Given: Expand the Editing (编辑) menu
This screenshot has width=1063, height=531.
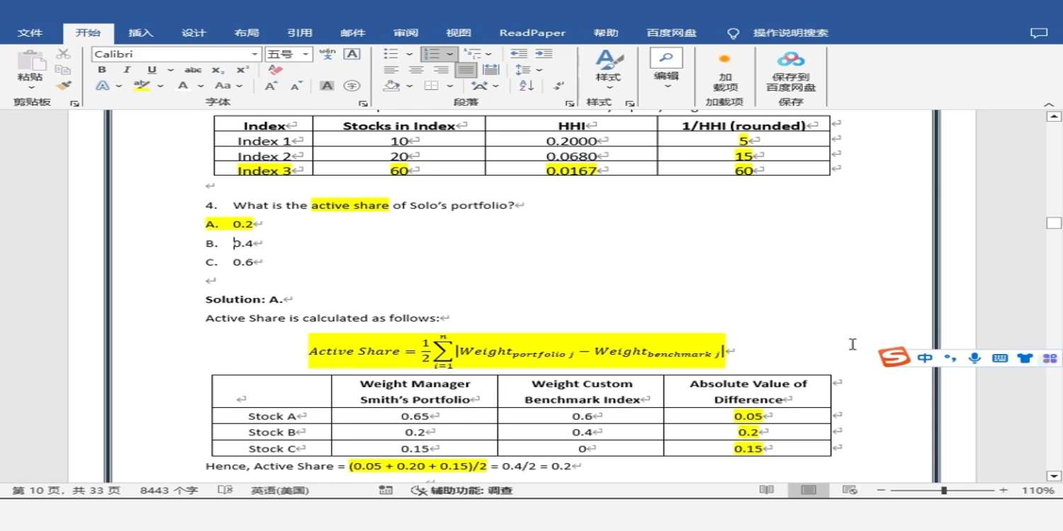Looking at the screenshot, I should pyautogui.click(x=666, y=86).
